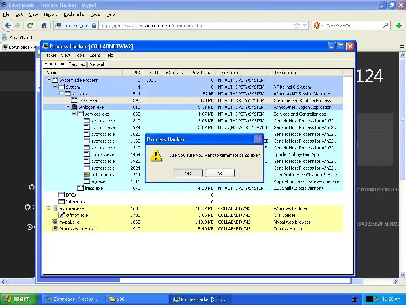The width and height of the screenshot is (406, 305).
Task: Switch to the Services tab
Action: [x=77, y=64]
